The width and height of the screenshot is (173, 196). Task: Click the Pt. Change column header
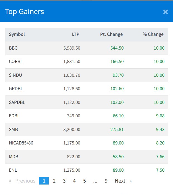point(111,34)
